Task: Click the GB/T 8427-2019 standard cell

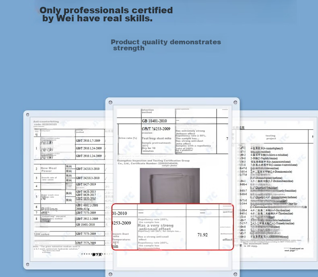Action: tap(86, 184)
